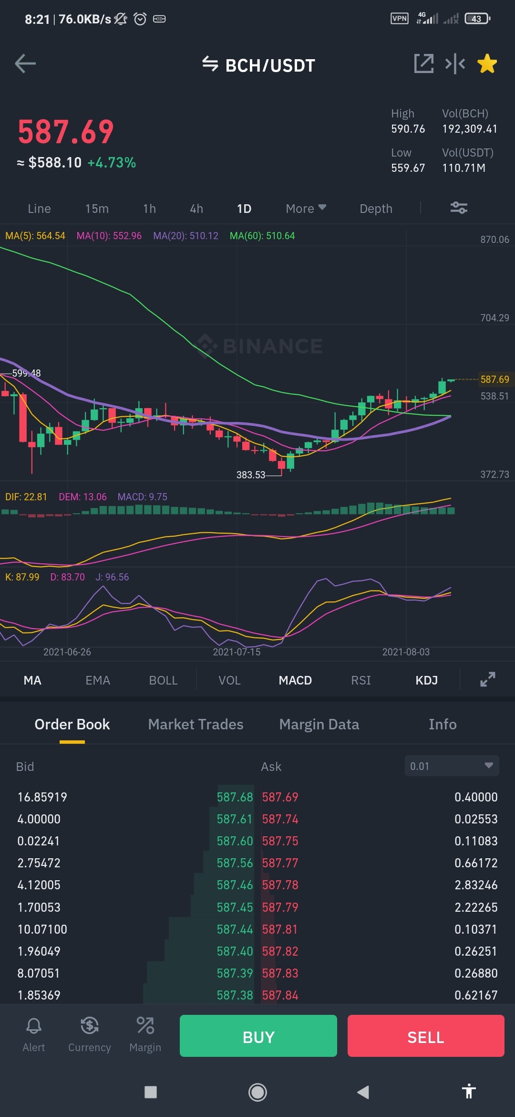Tap the swap pair arrows icon

pyautogui.click(x=210, y=63)
